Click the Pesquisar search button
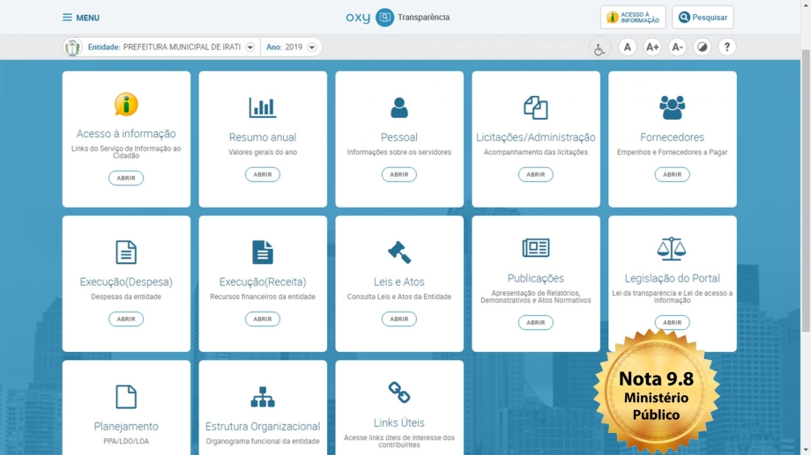Viewport: 811px width, 455px height. point(703,18)
